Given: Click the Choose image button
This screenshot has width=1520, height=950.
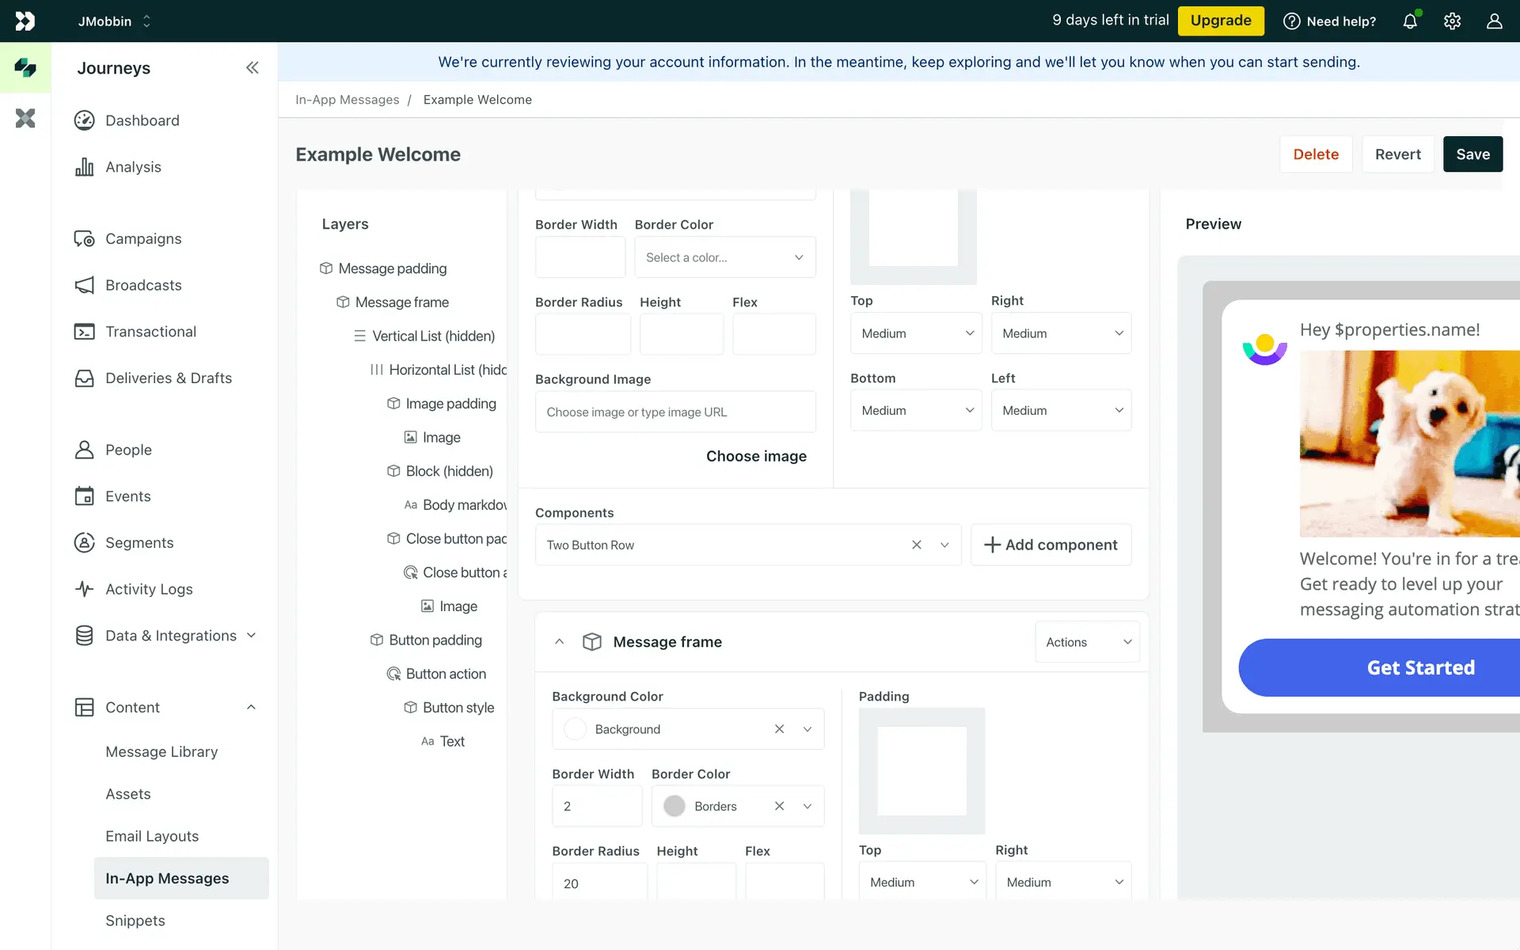Looking at the screenshot, I should (756, 456).
